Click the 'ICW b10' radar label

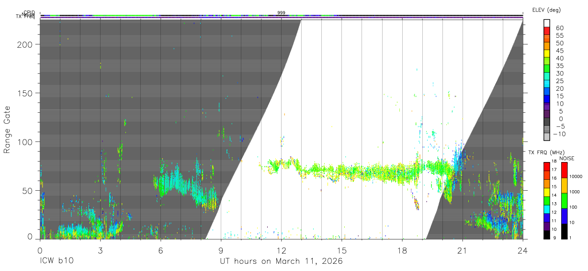pyautogui.click(x=57, y=261)
